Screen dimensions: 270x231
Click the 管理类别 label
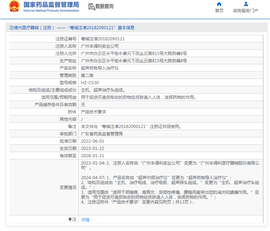click(68, 75)
